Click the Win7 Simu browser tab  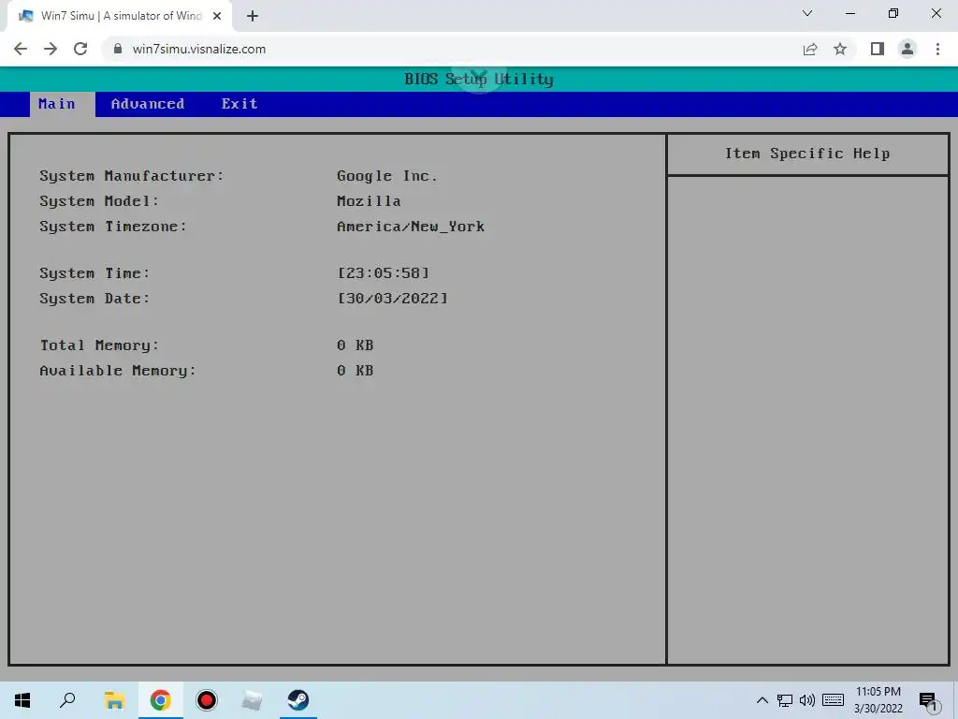[119, 16]
